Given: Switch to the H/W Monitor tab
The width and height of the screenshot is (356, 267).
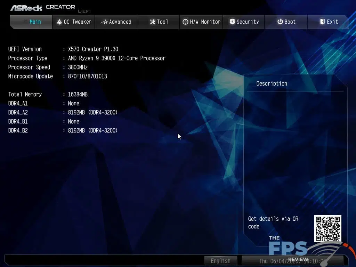Looking at the screenshot, I should click(x=201, y=22).
